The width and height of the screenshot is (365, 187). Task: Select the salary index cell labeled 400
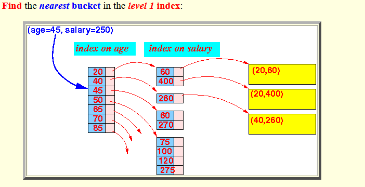coord(165,81)
